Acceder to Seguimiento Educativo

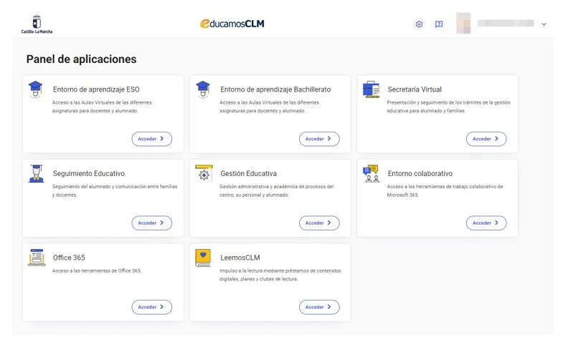coord(152,223)
